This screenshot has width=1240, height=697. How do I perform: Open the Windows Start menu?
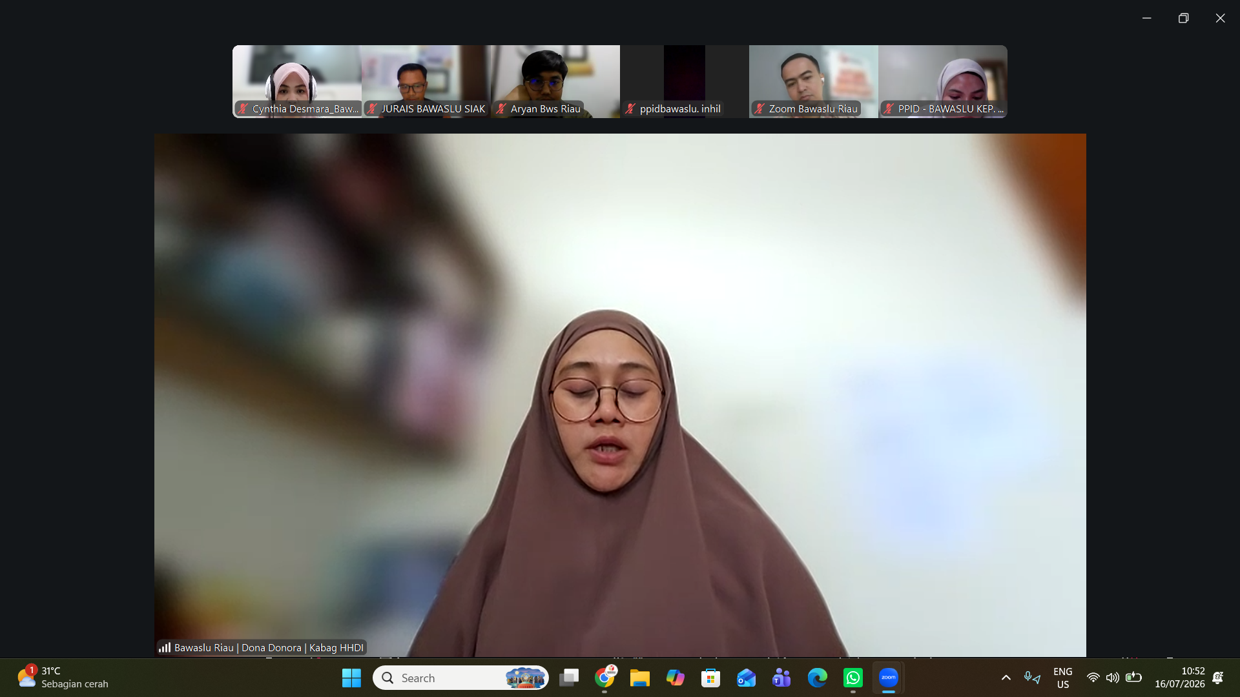tap(351, 678)
